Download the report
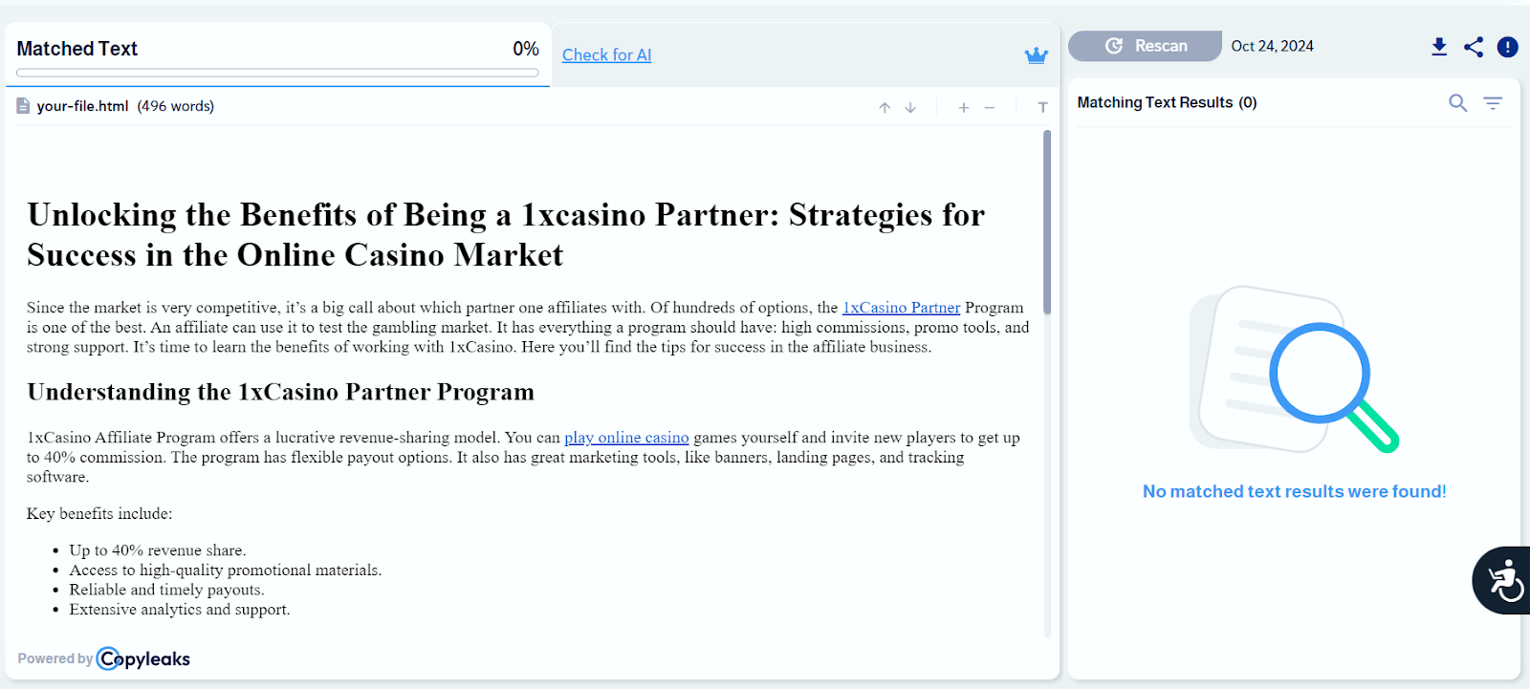This screenshot has width=1530, height=689. pyautogui.click(x=1439, y=47)
